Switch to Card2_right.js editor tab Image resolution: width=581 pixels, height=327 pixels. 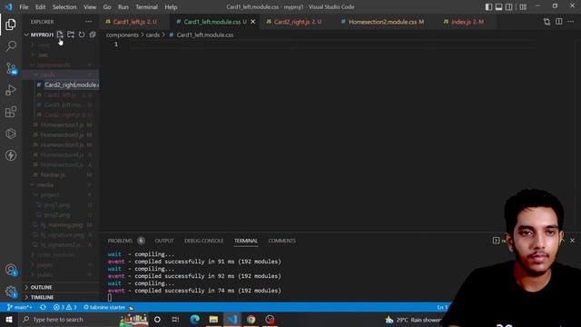tap(297, 22)
